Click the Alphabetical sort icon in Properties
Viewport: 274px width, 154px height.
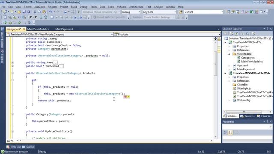[230, 132]
